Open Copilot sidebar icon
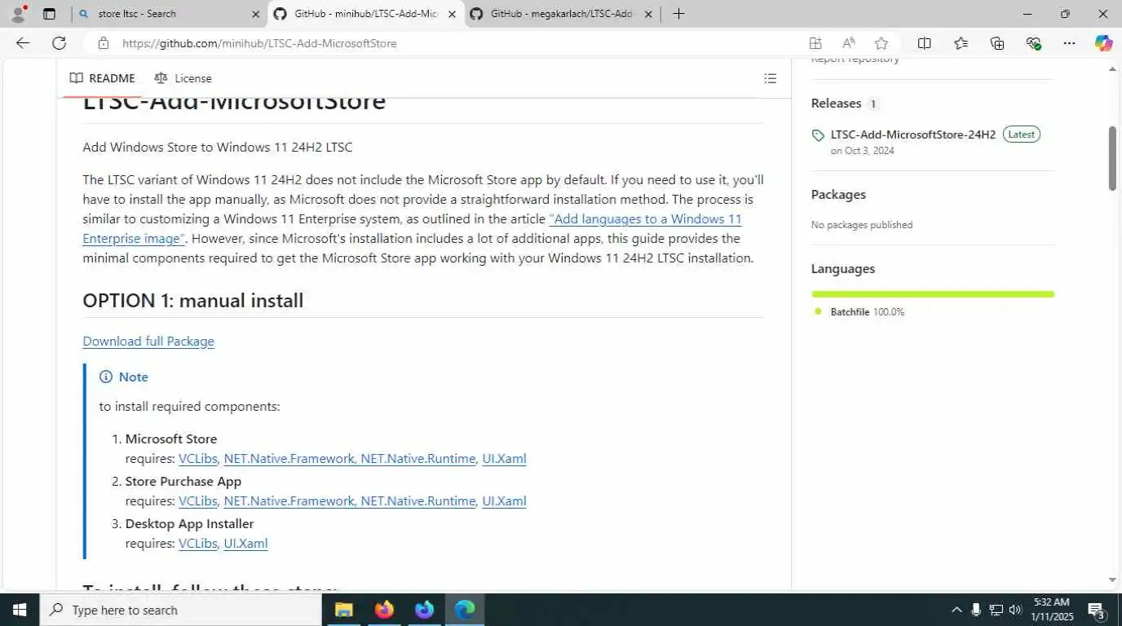Screen dimensions: 1122x626 [x=1103, y=43]
